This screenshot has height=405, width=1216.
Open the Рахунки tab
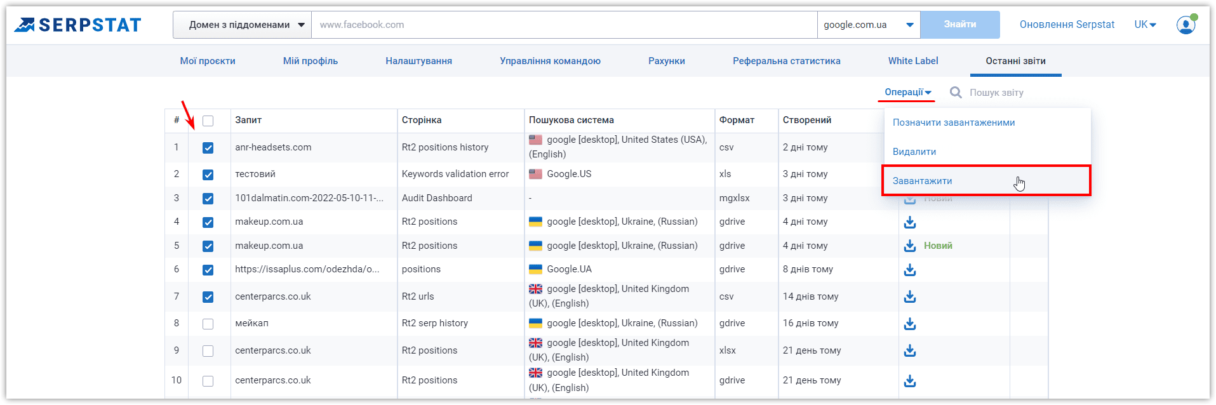point(667,61)
